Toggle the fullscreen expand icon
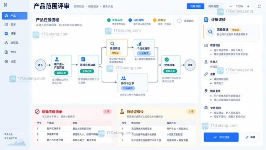 tap(259, 6)
